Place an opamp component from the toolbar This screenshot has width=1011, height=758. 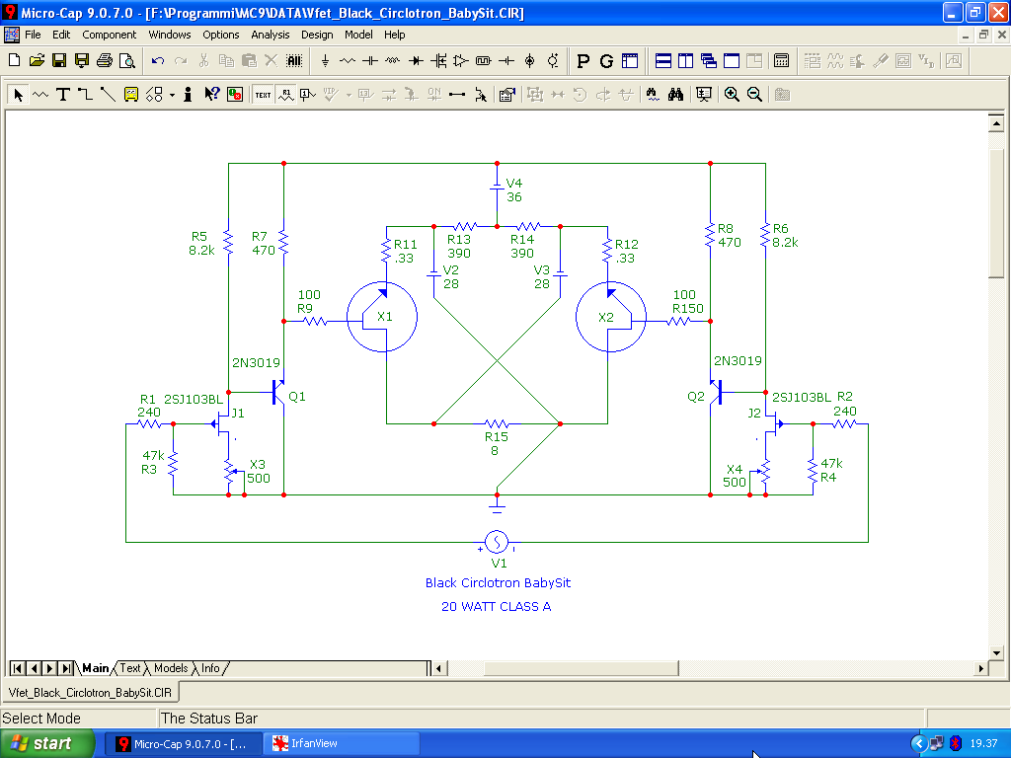coord(461,60)
